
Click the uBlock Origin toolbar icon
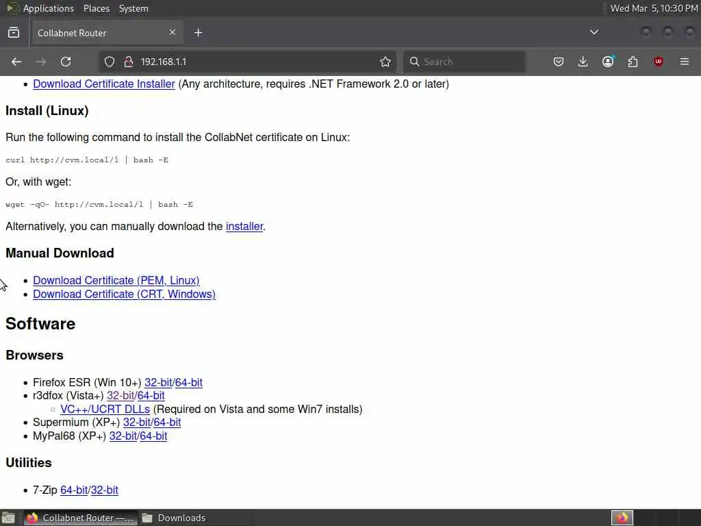coord(658,62)
